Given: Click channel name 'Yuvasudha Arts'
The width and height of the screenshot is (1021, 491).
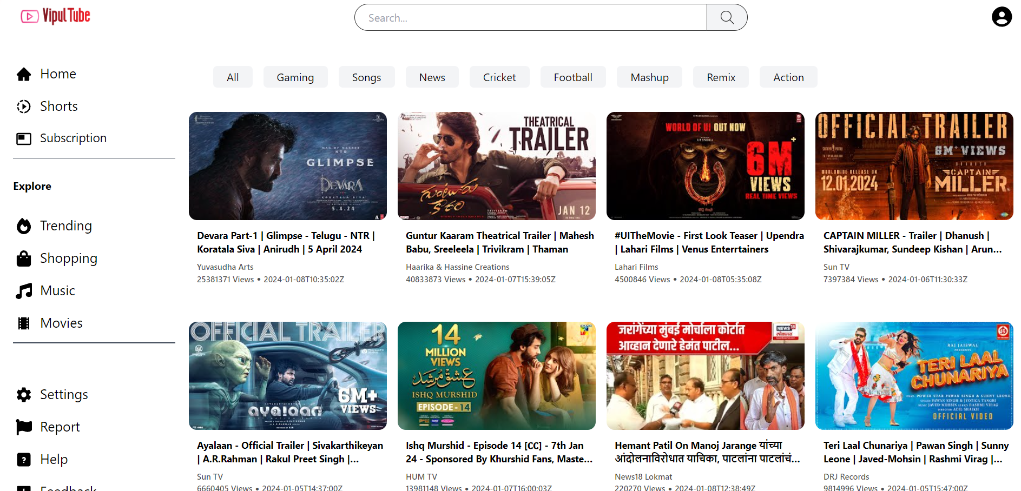Looking at the screenshot, I should 225,267.
